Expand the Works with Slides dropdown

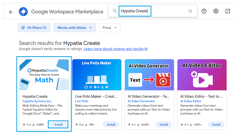75,27
